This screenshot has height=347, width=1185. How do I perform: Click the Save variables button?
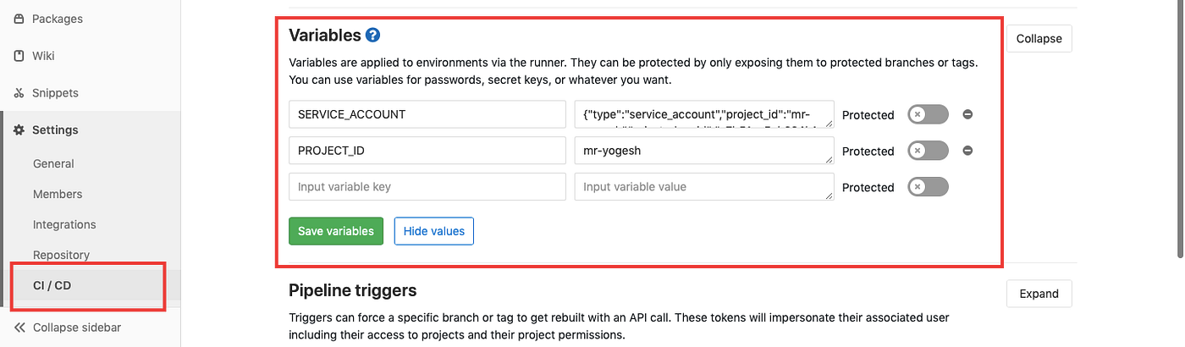coord(336,231)
